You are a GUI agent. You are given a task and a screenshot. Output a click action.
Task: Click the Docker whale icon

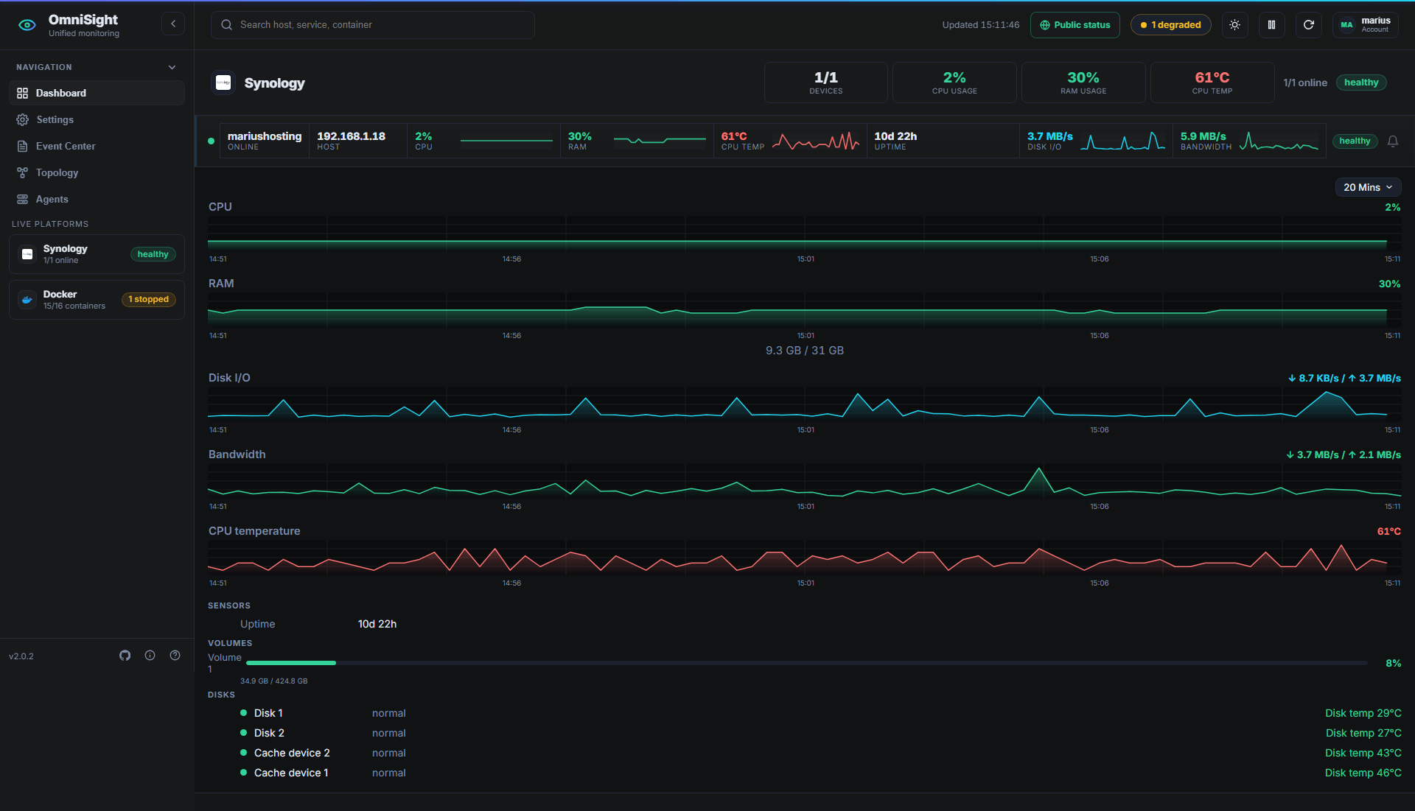click(27, 300)
